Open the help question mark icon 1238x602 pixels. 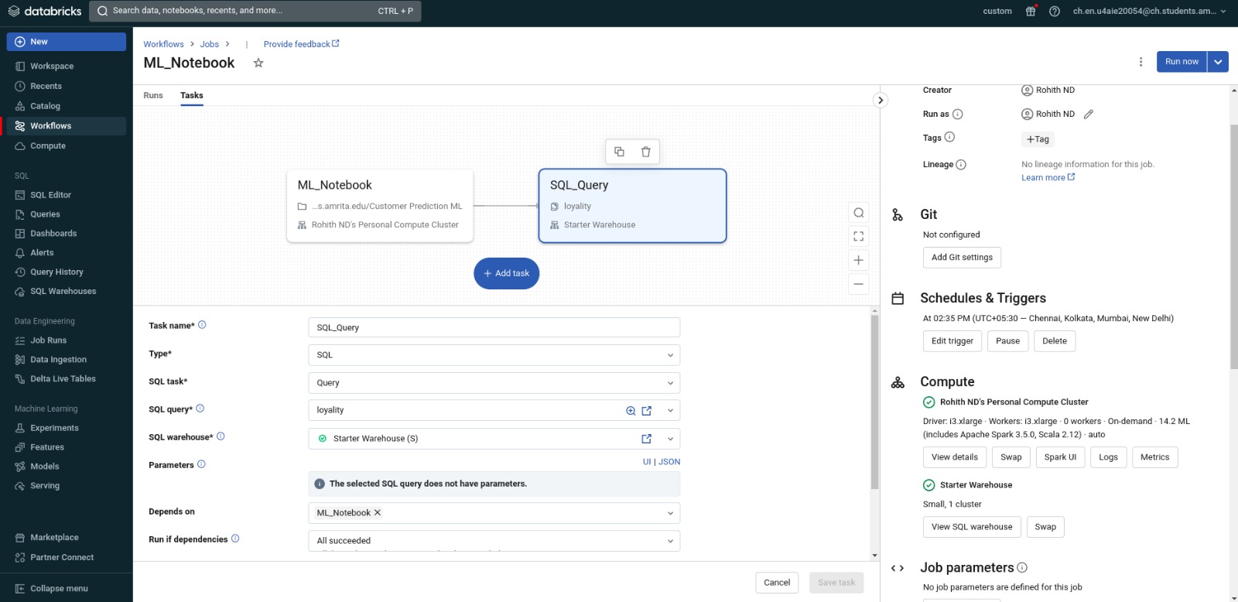click(x=1055, y=11)
